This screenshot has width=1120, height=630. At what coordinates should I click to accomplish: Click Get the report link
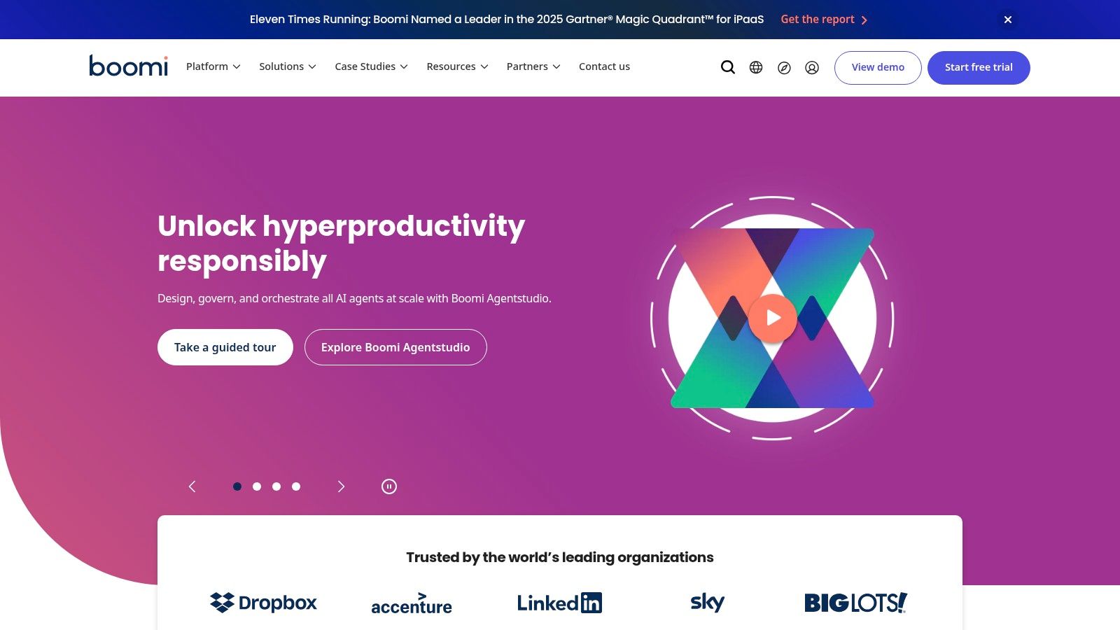(824, 20)
